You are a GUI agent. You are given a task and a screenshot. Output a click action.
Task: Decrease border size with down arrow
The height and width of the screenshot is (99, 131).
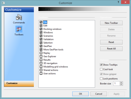121,84
